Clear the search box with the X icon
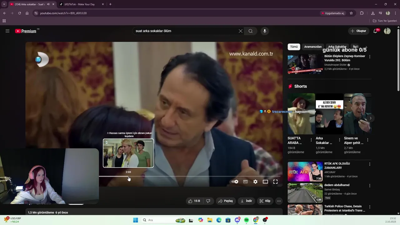Image resolution: width=400 pixels, height=225 pixels. [x=240, y=31]
